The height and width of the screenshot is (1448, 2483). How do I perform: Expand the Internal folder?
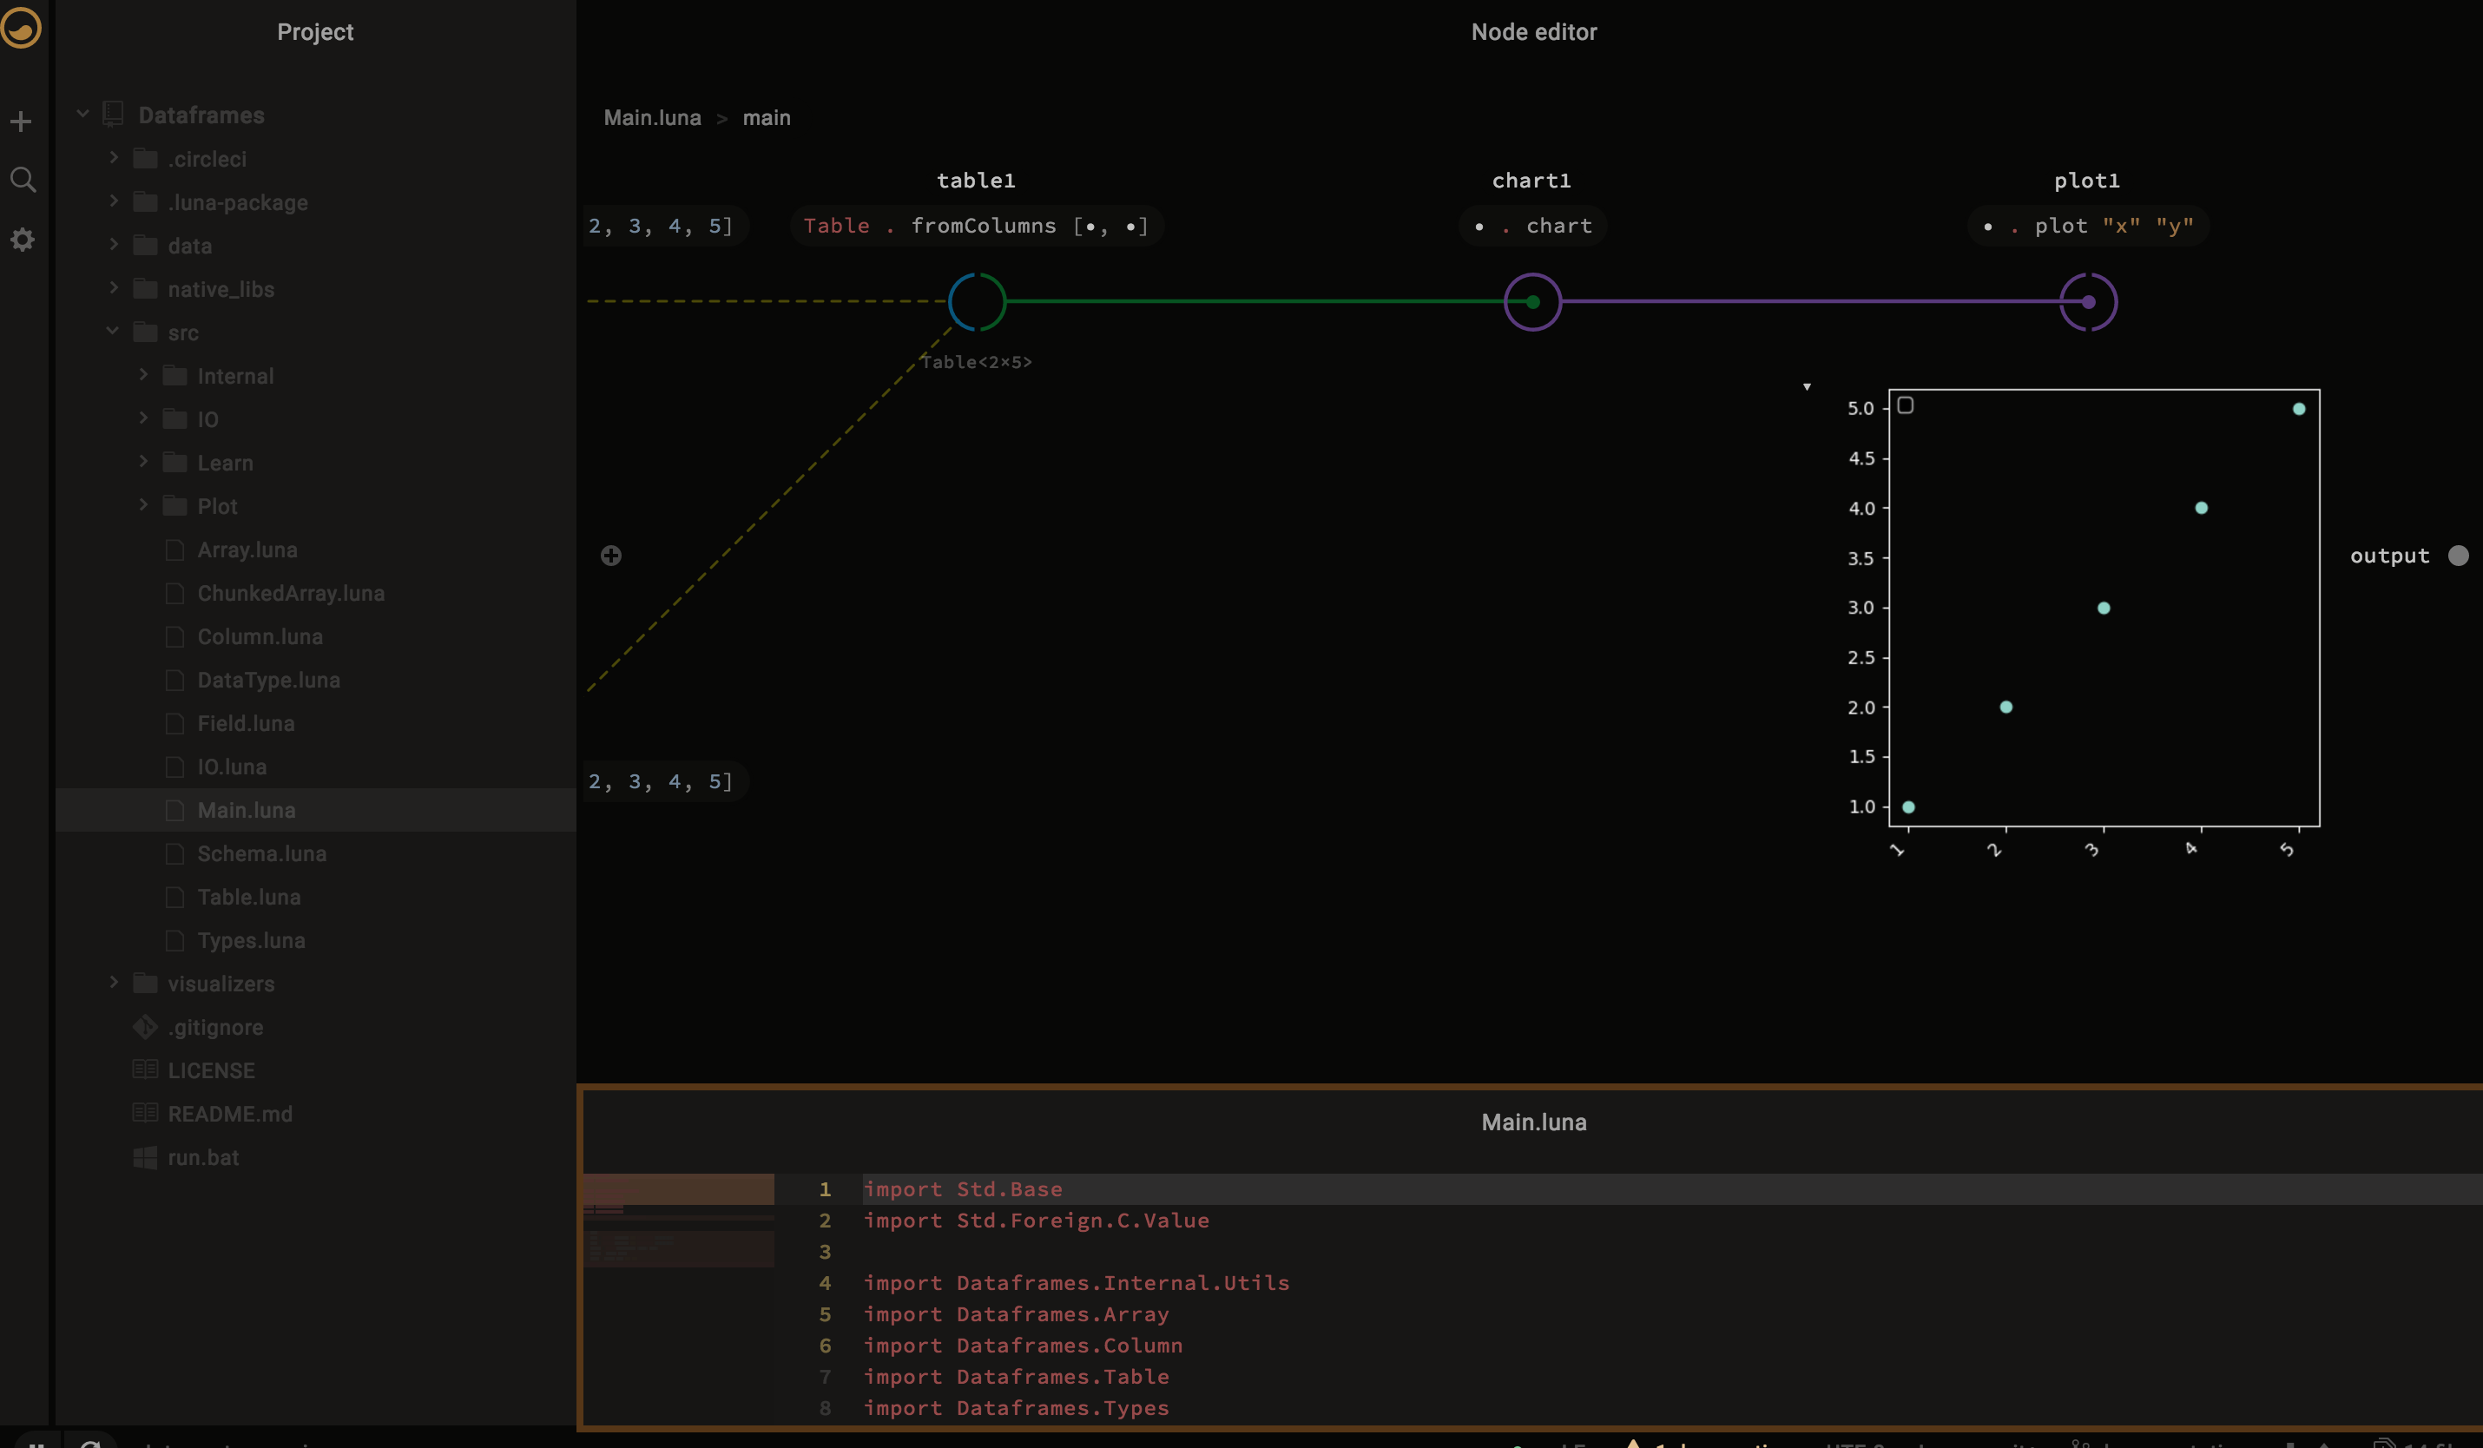pyautogui.click(x=143, y=375)
